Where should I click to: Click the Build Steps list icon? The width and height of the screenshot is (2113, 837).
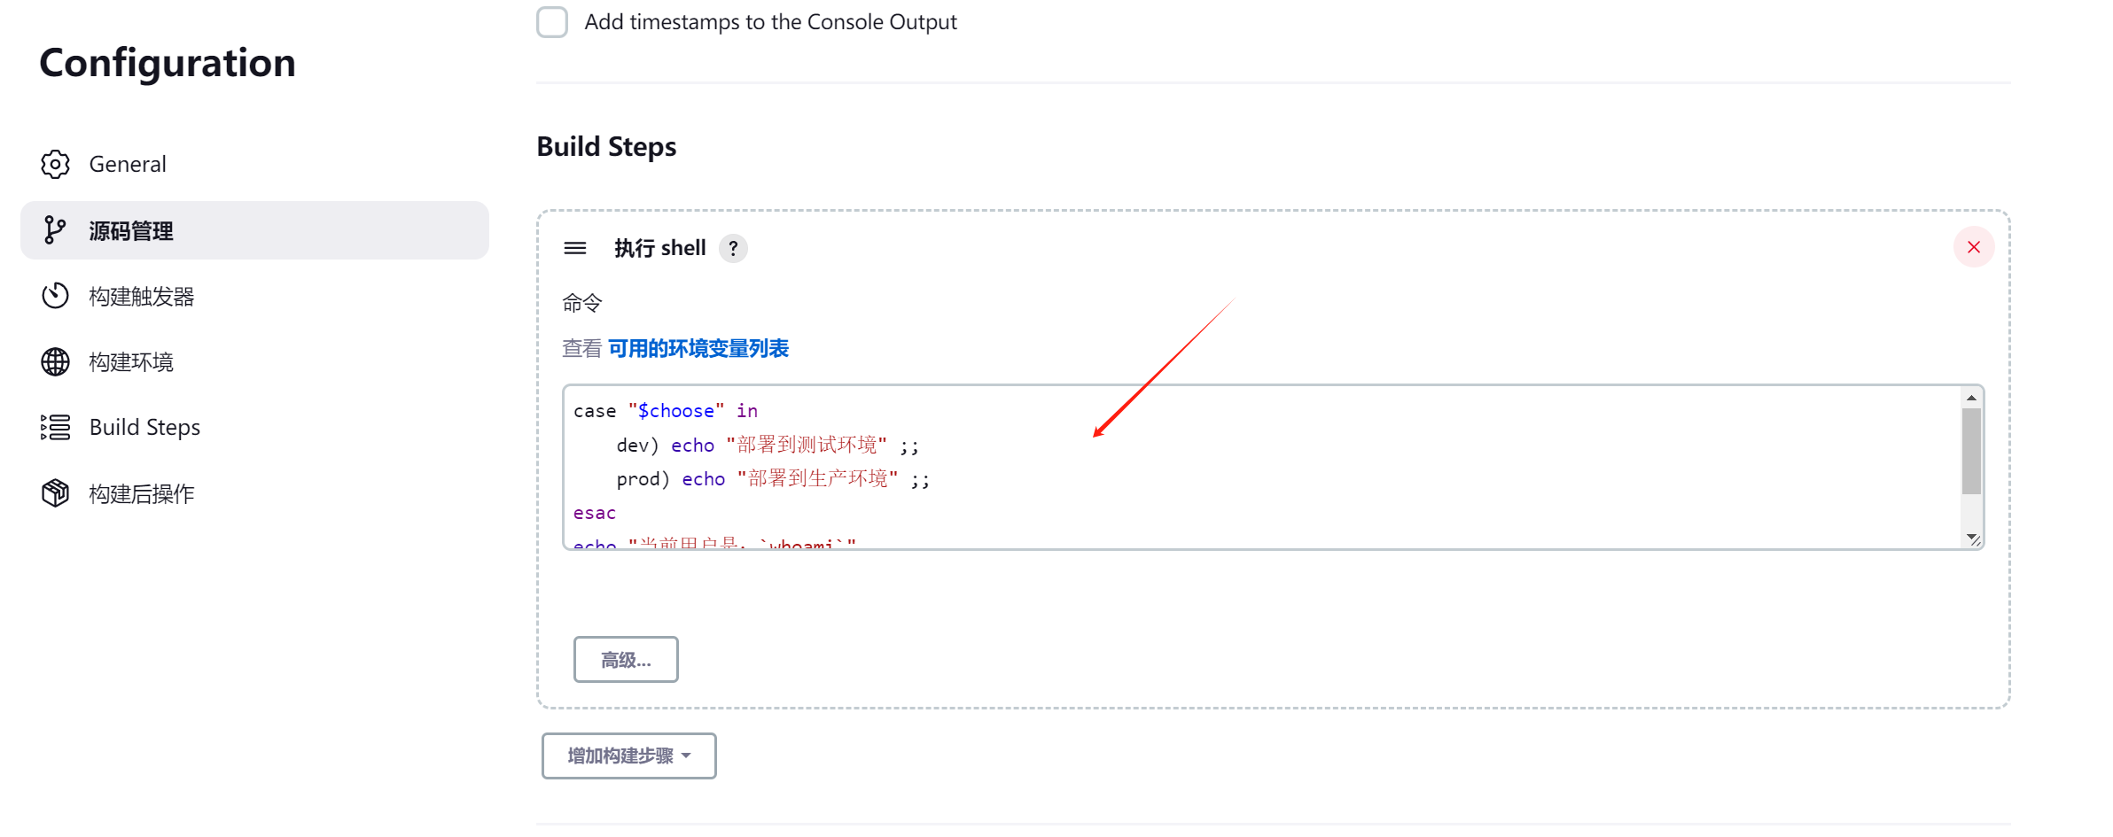pos(55,427)
